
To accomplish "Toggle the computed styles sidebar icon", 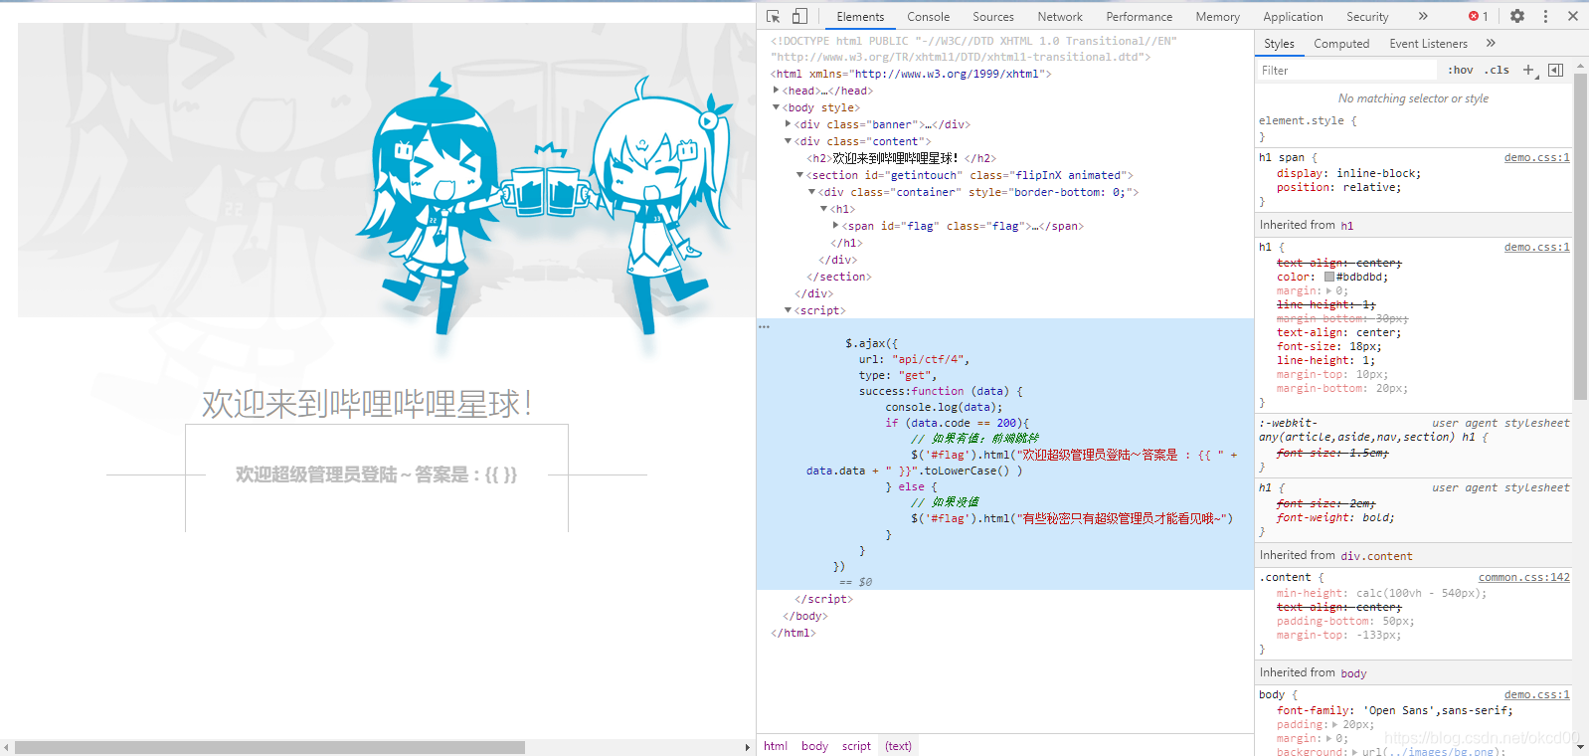I will pyautogui.click(x=1555, y=70).
